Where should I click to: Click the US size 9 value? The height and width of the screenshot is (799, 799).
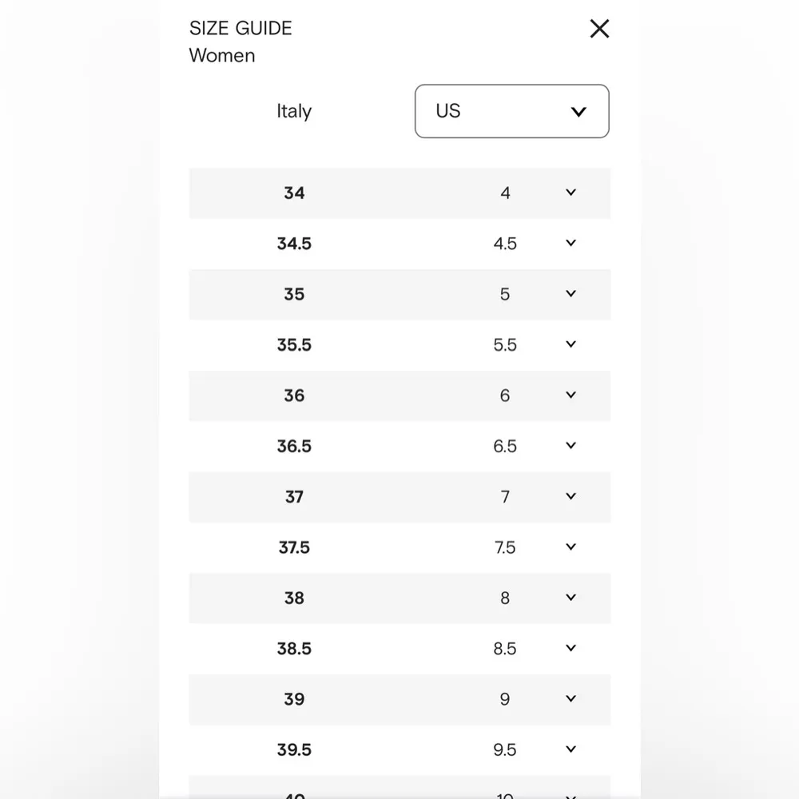pos(505,699)
